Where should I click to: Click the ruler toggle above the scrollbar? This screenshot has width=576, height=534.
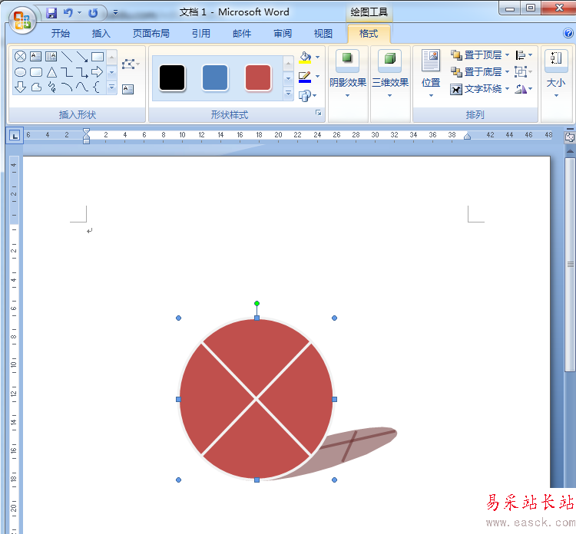point(570,137)
